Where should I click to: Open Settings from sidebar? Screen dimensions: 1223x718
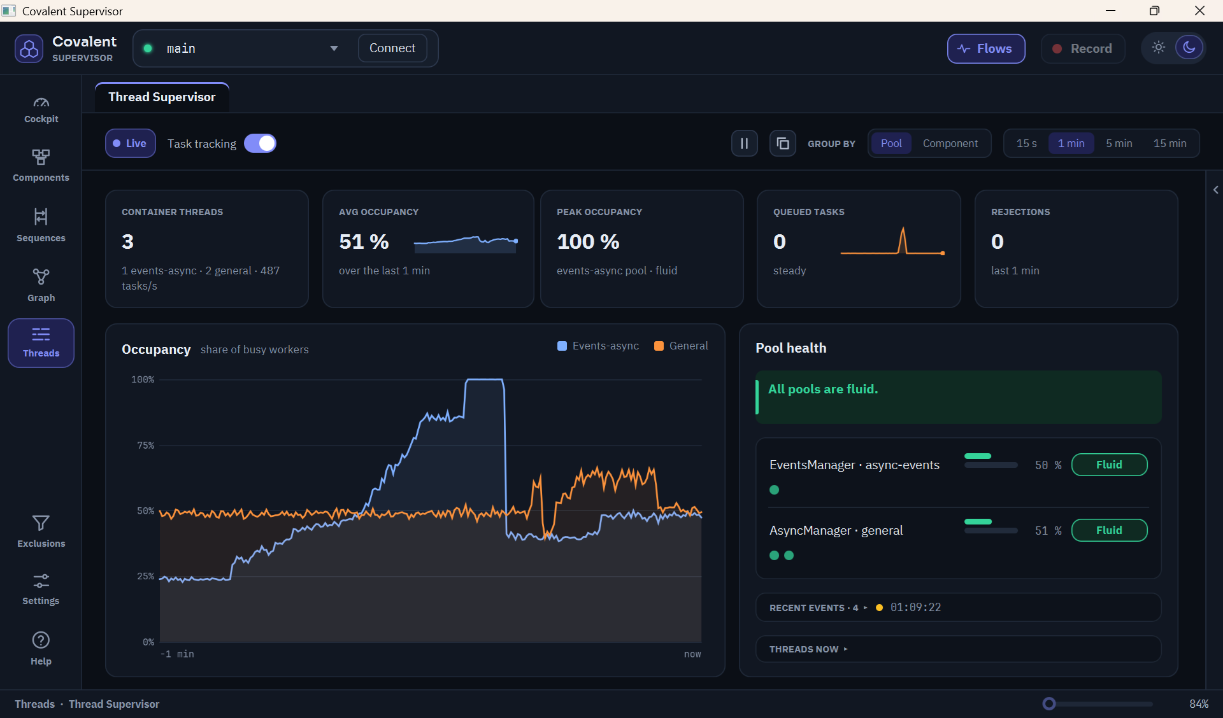click(41, 589)
